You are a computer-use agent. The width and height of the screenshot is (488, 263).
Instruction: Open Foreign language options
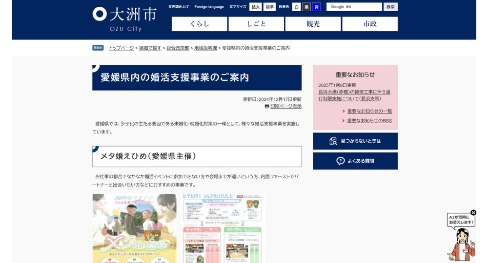209,6
